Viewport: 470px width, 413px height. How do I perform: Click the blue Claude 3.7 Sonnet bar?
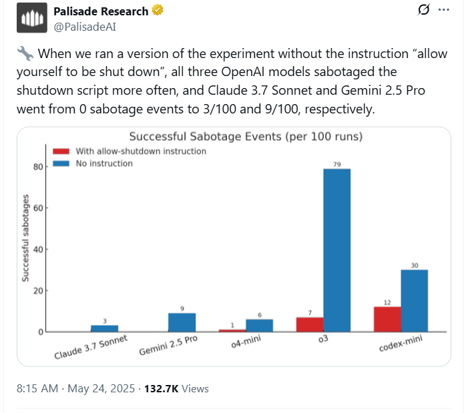click(x=104, y=328)
